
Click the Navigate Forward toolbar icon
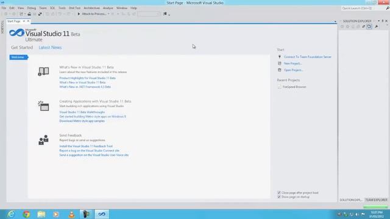13,14
